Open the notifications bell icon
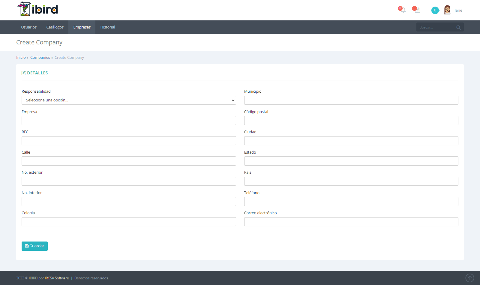 tap(403, 10)
